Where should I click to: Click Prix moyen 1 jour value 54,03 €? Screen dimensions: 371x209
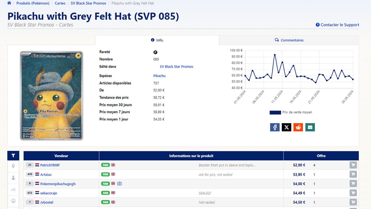pyautogui.click(x=159, y=119)
